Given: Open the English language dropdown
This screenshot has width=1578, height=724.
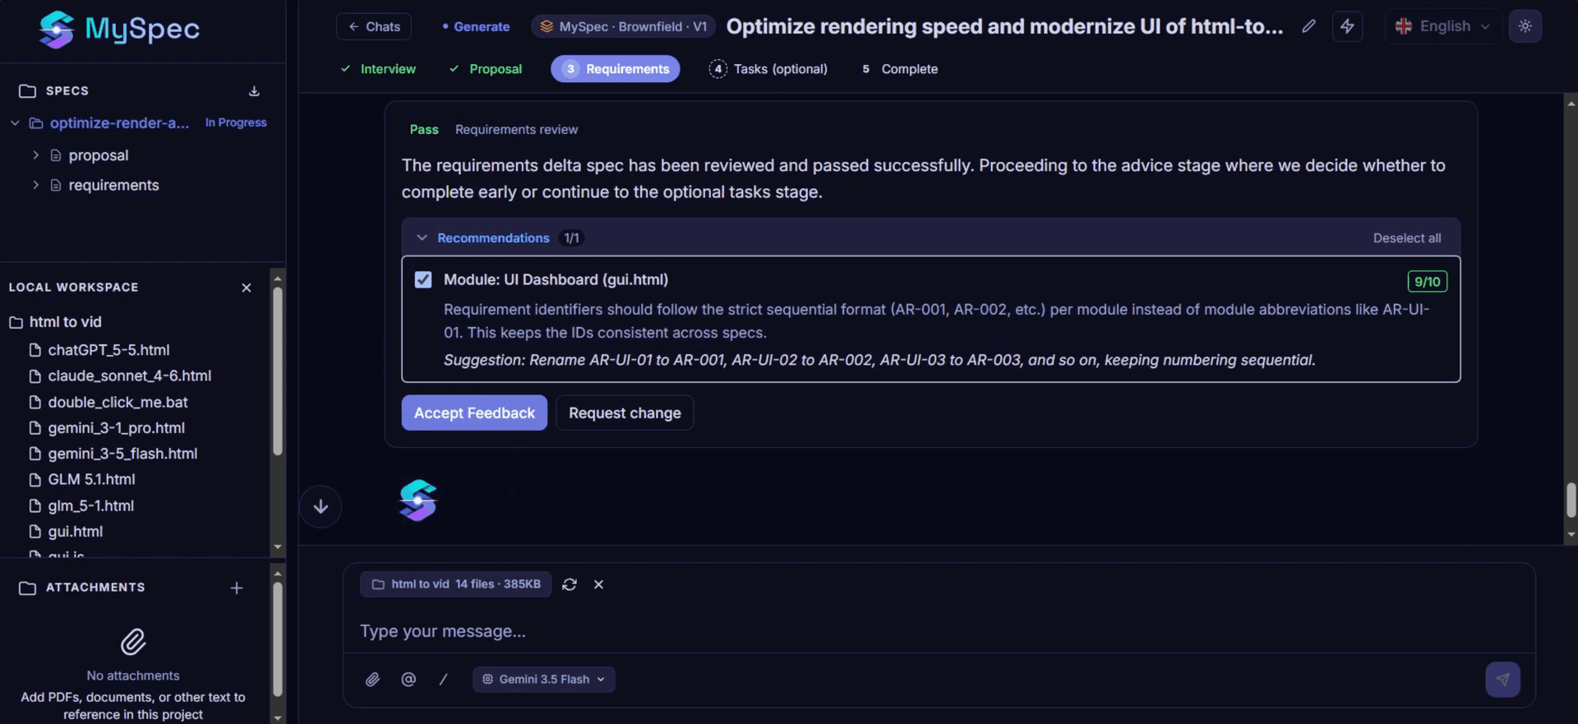Looking at the screenshot, I should [x=1443, y=26].
